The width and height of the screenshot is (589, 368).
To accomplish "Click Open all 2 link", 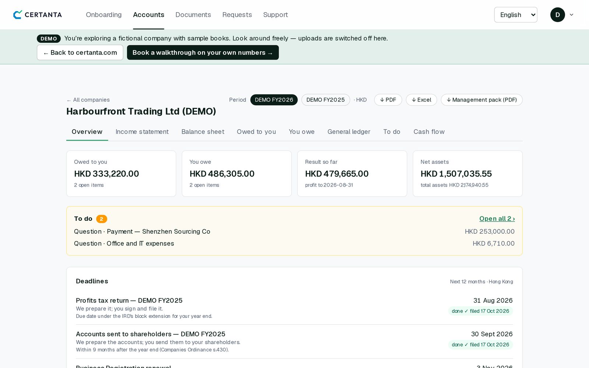I will coord(497,219).
